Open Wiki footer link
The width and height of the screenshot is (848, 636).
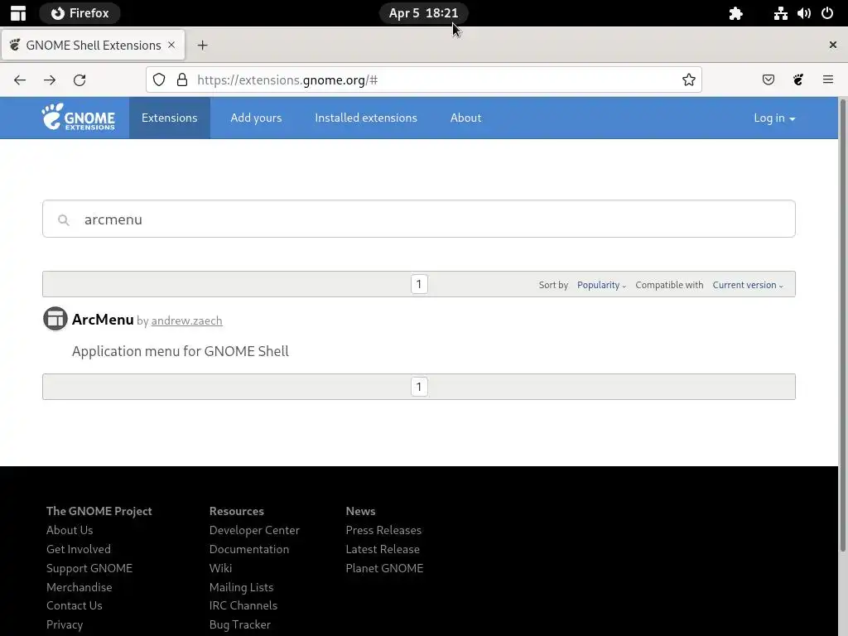point(220,568)
